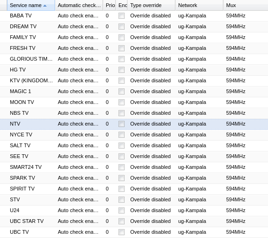Click Auto check cell for SPARK TV
Image resolution: width=268 pixels, height=238 pixels.
78,178
